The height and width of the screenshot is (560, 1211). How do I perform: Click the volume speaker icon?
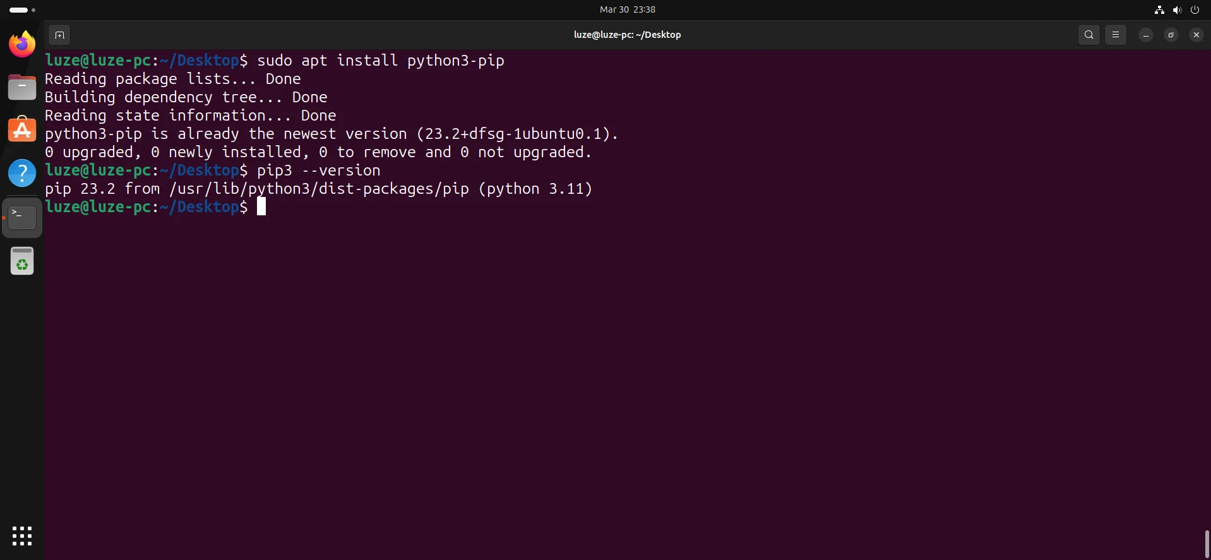click(1177, 9)
